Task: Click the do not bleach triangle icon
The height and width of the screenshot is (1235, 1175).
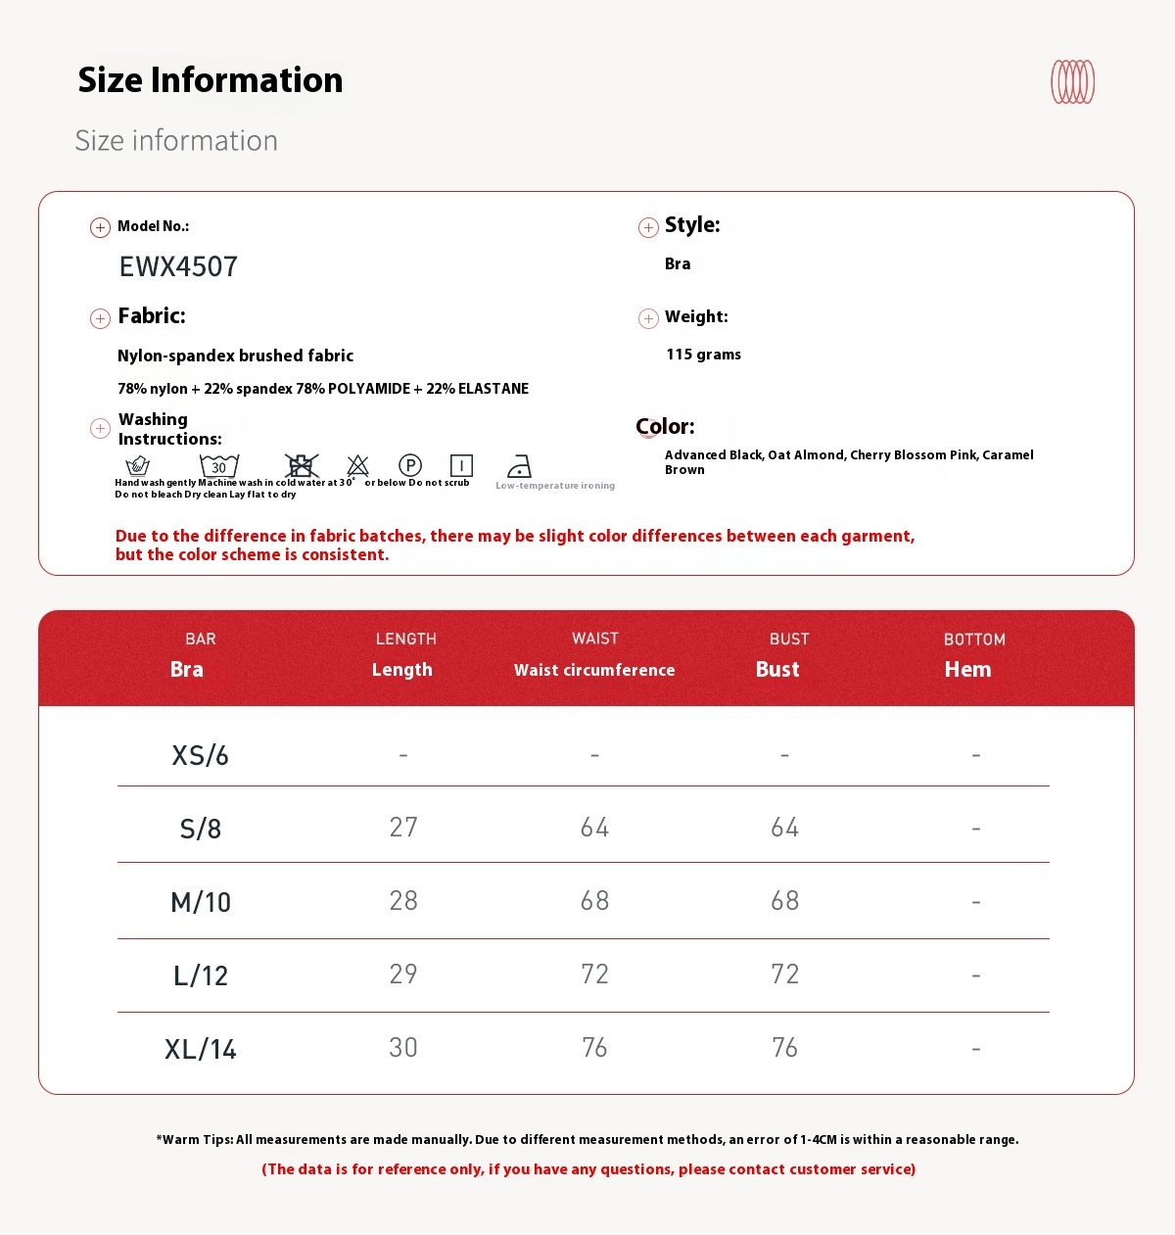Action: [x=358, y=465]
